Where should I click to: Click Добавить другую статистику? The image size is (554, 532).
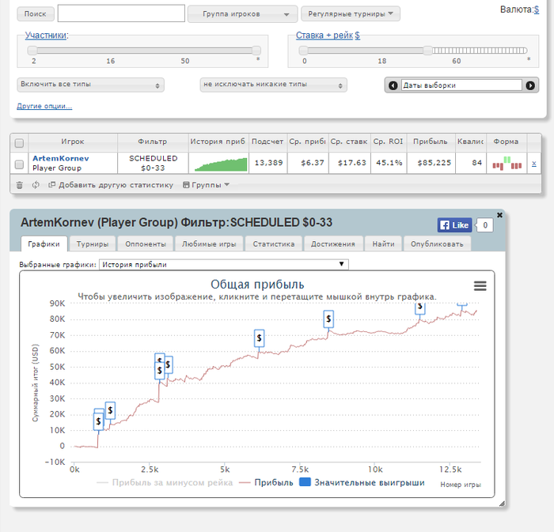[x=111, y=185]
